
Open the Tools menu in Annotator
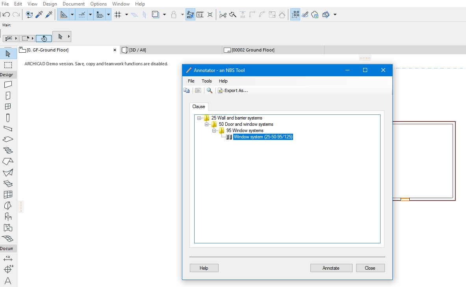pyautogui.click(x=206, y=81)
